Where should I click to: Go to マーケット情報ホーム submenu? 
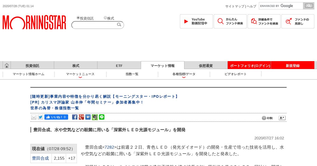29,74
